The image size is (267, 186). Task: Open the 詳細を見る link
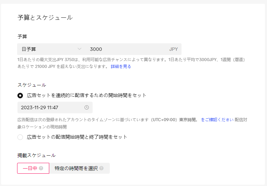[x=121, y=67]
